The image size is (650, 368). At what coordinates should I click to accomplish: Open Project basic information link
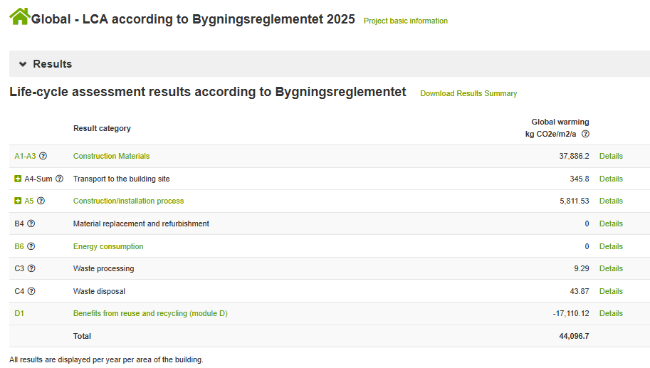[x=405, y=21]
